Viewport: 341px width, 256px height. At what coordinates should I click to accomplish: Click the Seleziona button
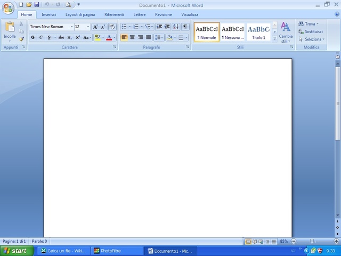coord(312,39)
